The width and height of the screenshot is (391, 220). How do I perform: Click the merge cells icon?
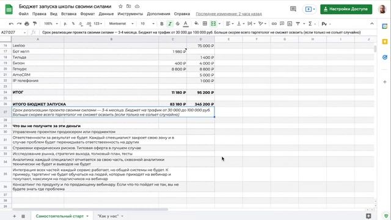213,24
